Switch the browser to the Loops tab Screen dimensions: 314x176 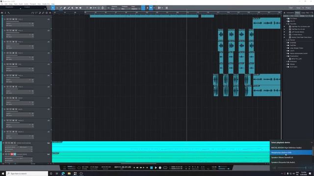303,13
